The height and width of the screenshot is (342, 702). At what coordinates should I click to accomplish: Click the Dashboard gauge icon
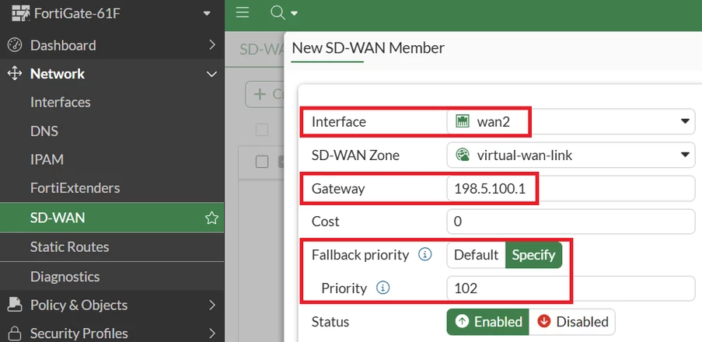(x=15, y=45)
